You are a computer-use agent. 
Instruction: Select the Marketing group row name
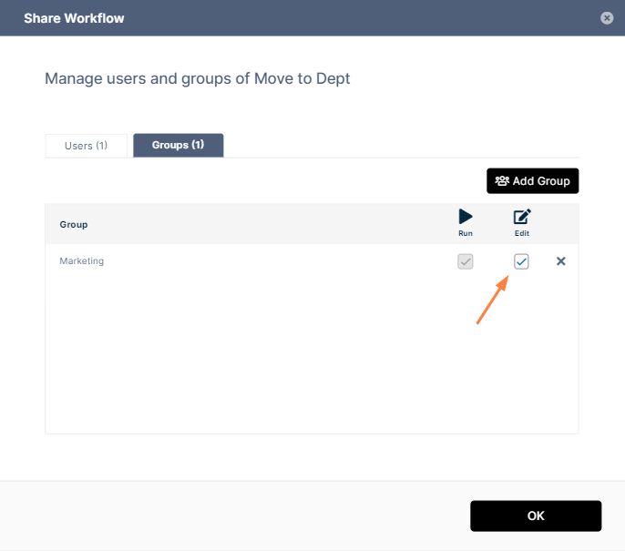[x=82, y=261]
